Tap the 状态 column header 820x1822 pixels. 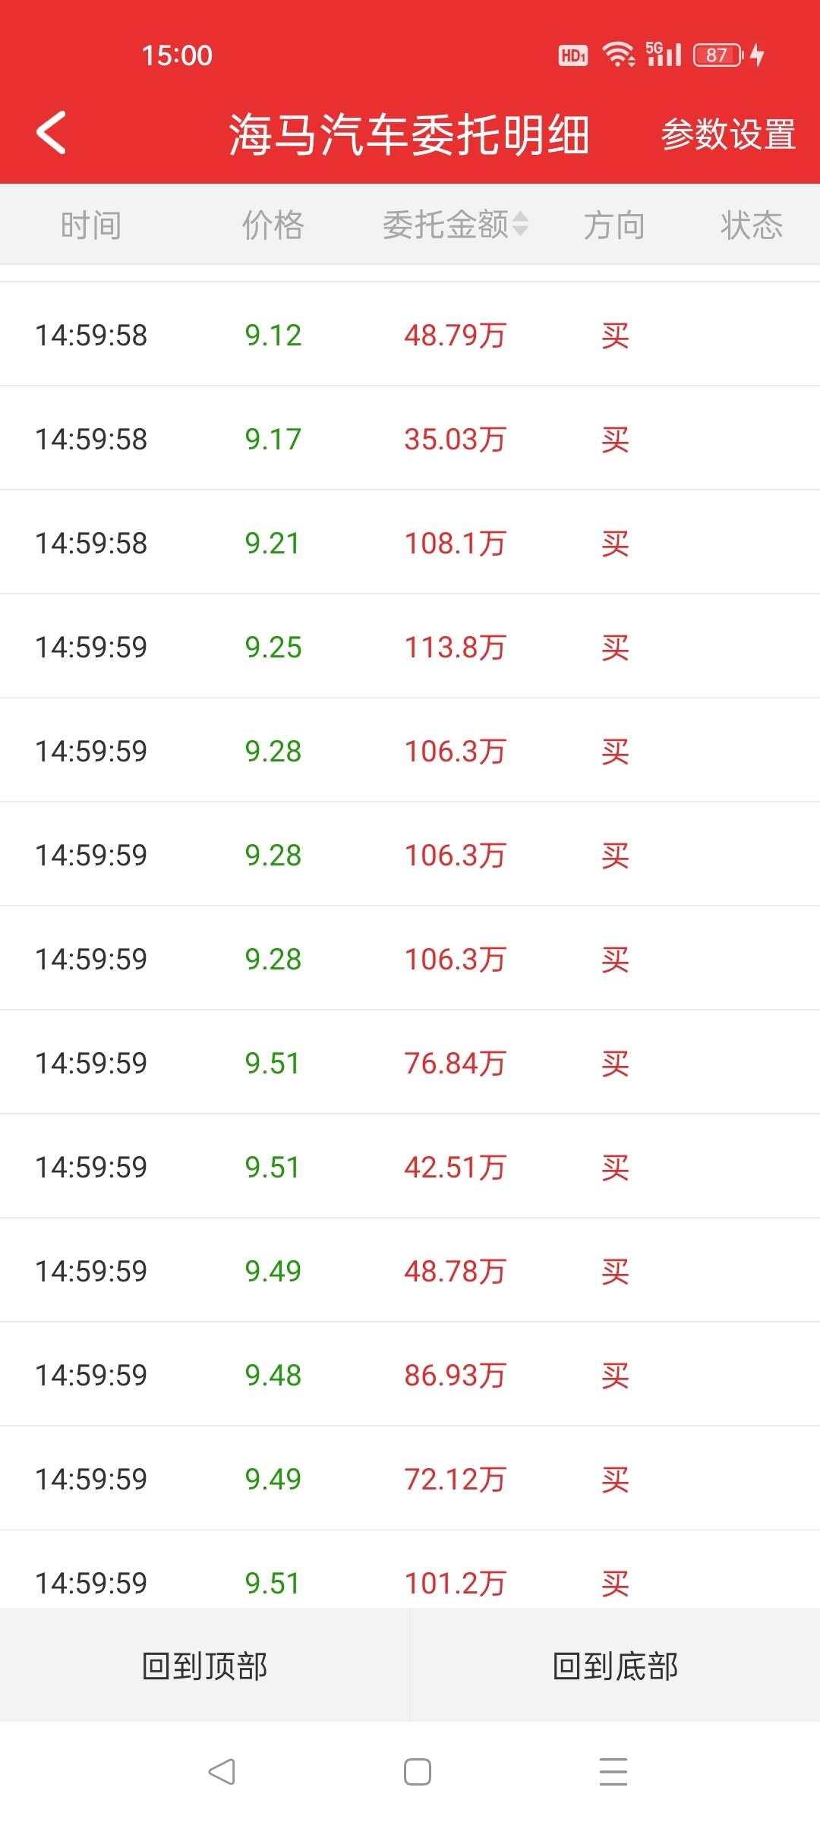[x=751, y=225]
